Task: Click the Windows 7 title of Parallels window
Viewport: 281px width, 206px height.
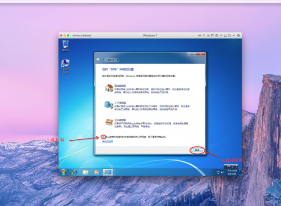Action: coord(150,36)
